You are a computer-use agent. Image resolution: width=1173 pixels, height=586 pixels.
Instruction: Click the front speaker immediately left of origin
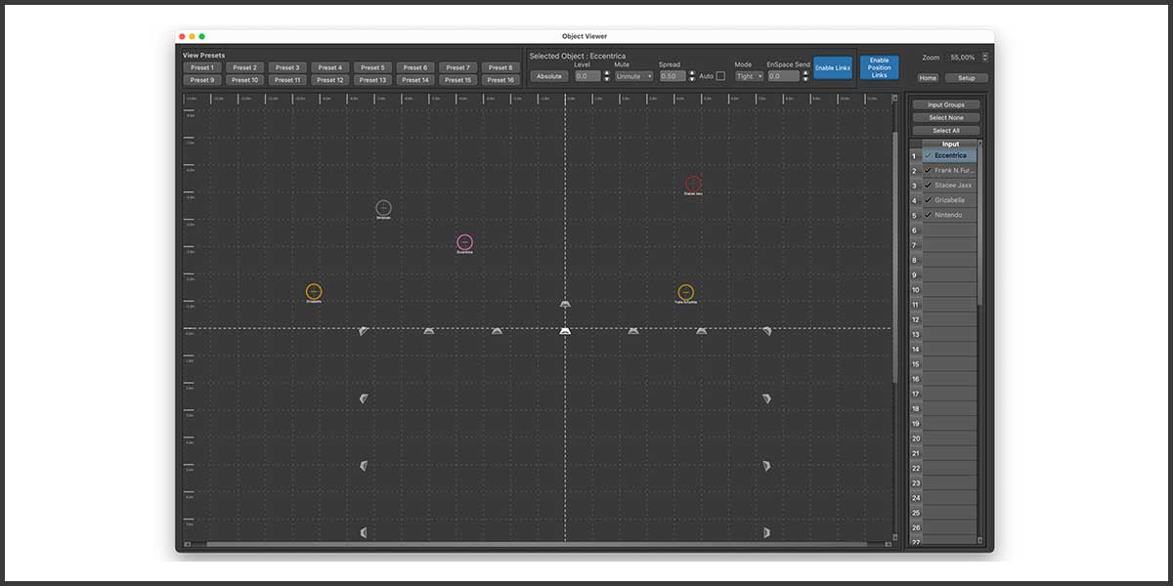pos(498,331)
